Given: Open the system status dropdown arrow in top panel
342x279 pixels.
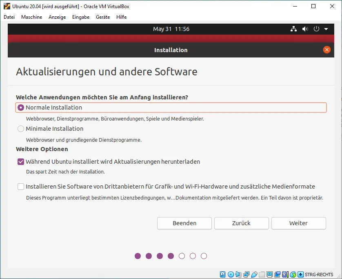Looking at the screenshot, I should coord(325,29).
